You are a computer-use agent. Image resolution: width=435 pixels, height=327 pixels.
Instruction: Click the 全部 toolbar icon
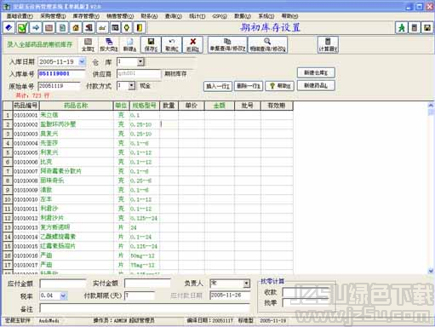coord(88,44)
